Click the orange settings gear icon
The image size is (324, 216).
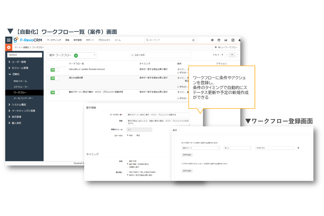coord(9,48)
